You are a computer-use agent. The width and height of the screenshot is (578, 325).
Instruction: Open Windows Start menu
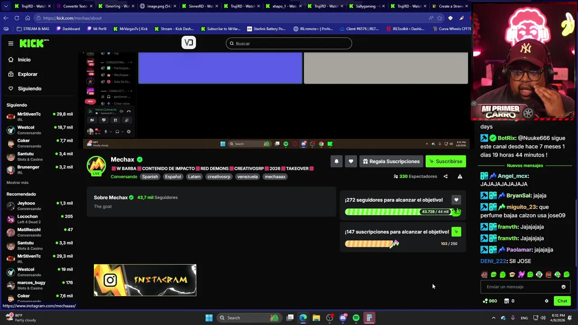click(209, 318)
